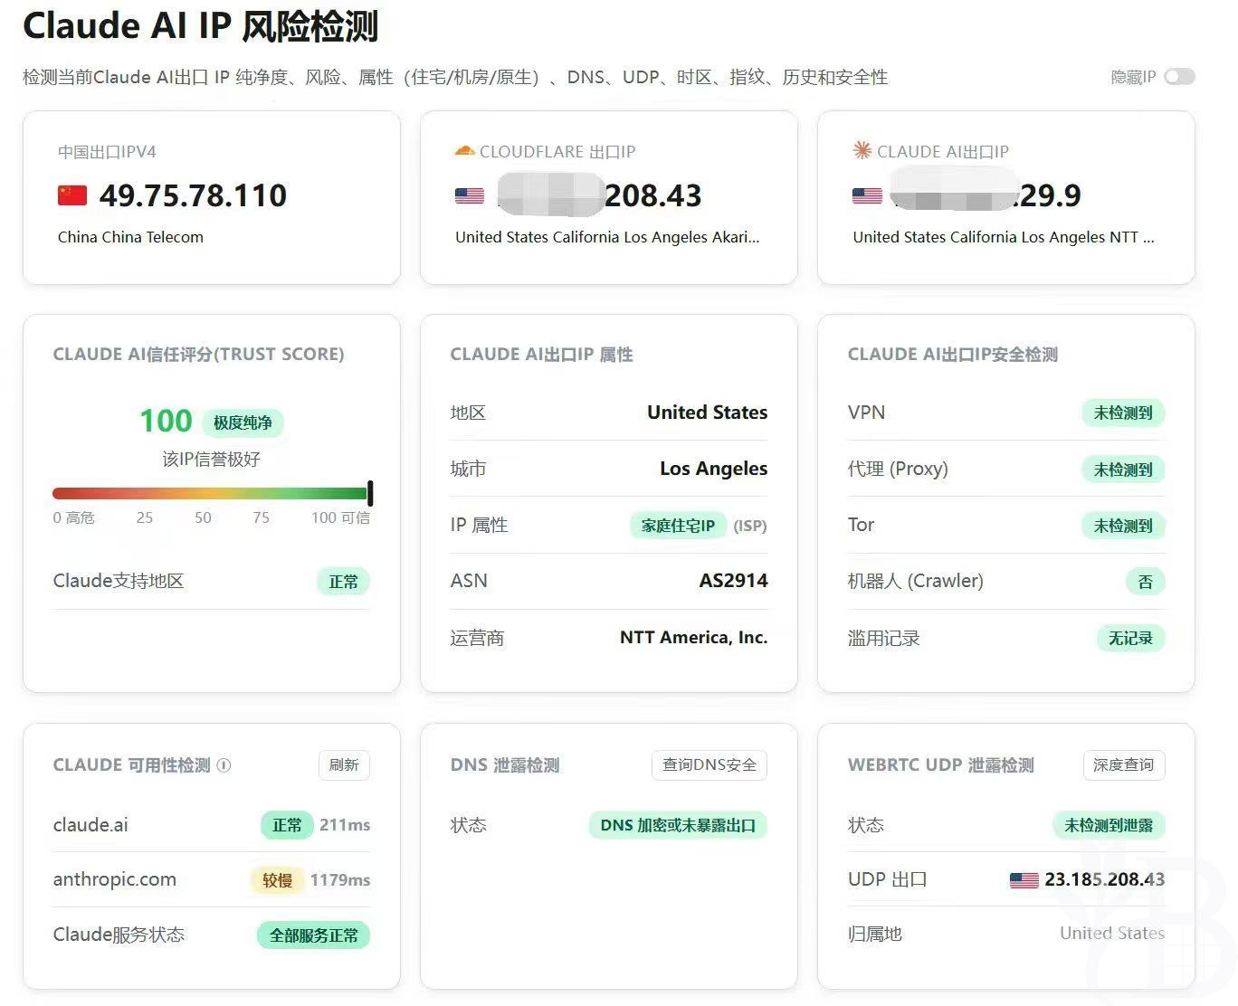Click the United States region value

pyautogui.click(x=707, y=413)
